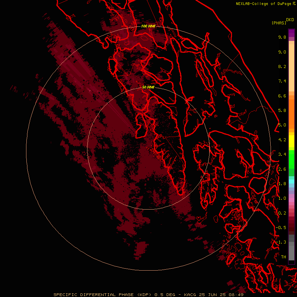Click the yellow segment of the color bar
The height and width of the screenshot is (297, 297).
pyautogui.click(x=291, y=141)
